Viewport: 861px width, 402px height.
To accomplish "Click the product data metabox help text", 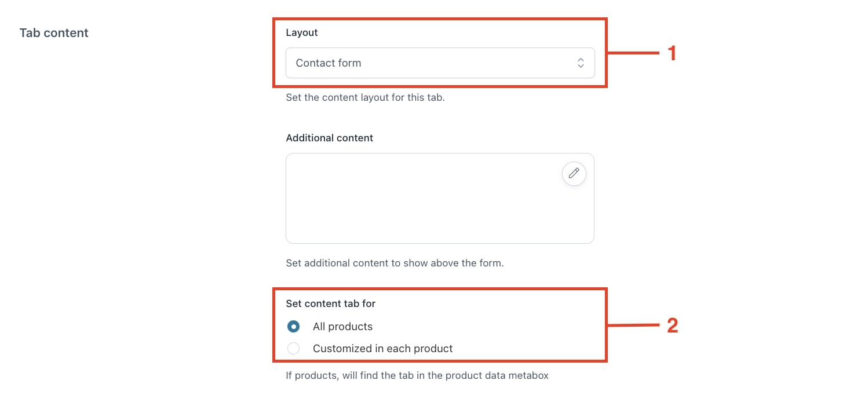I will (x=417, y=375).
